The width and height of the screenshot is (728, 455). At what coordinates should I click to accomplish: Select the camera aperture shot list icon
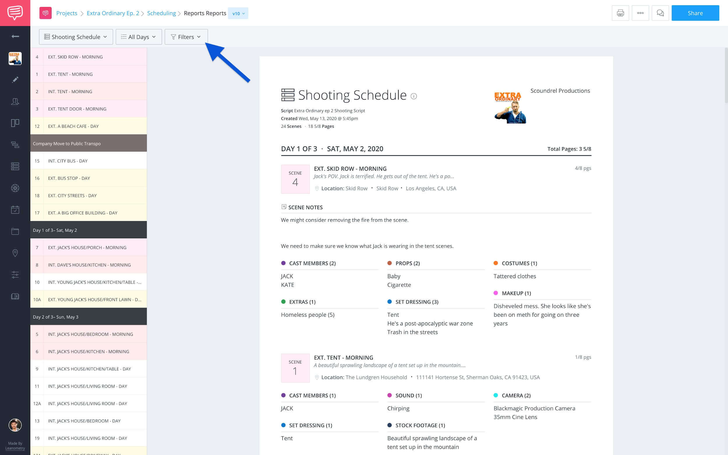(15, 188)
